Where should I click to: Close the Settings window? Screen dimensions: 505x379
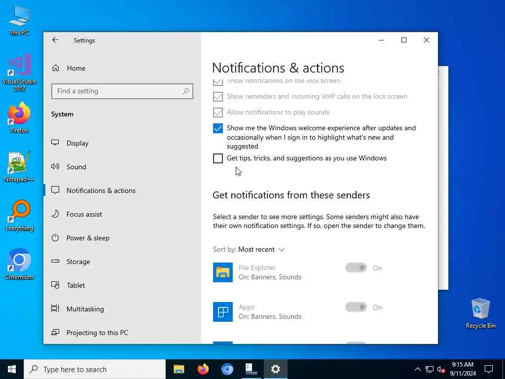coord(427,40)
